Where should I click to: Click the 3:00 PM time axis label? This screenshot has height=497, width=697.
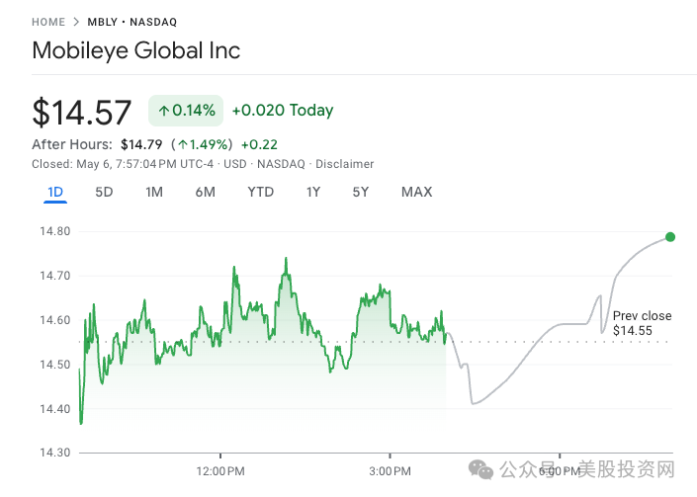[x=390, y=469]
